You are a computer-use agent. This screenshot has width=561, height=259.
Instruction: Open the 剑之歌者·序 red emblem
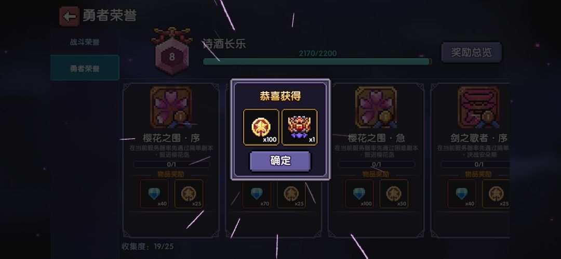pos(479,107)
